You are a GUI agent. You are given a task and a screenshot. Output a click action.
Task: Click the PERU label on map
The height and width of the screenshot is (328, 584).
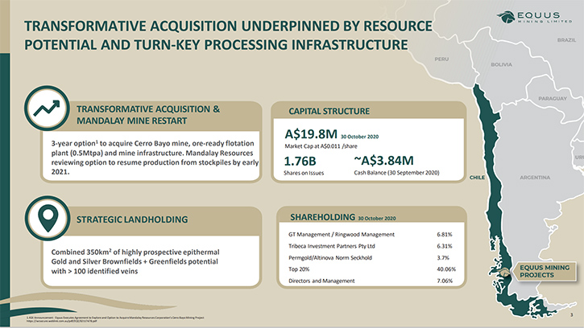441,59
